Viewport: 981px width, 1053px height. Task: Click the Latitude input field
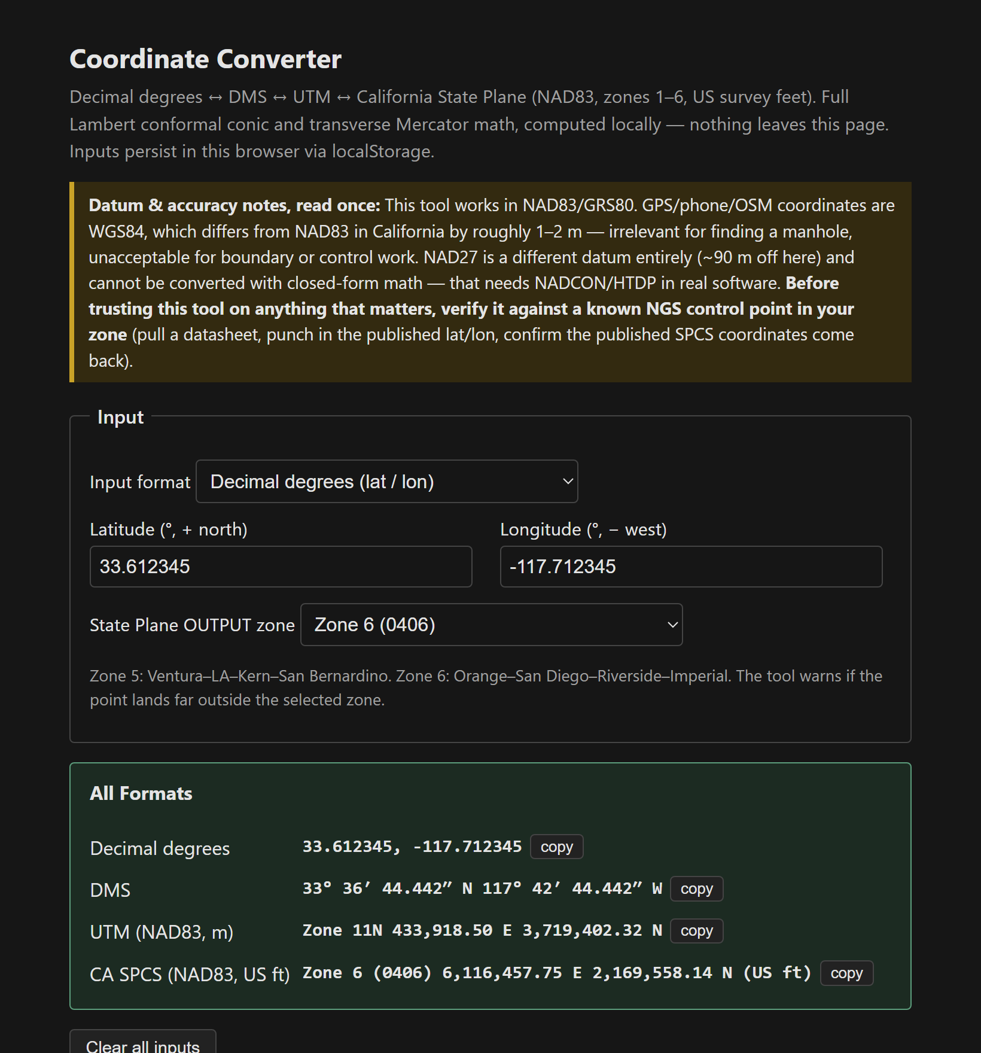(281, 567)
